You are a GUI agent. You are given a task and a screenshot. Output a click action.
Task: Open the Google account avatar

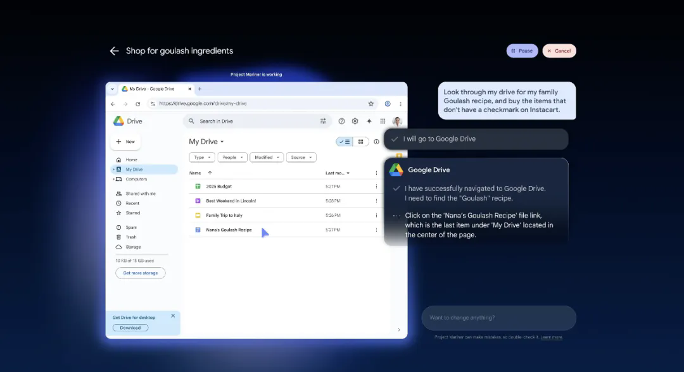pyautogui.click(x=397, y=121)
